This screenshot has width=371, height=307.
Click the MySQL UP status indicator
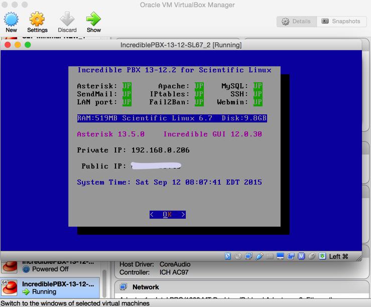258,86
